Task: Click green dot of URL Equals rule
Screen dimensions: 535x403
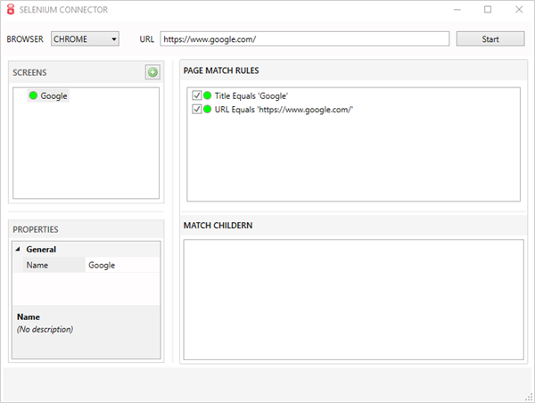Action: (x=207, y=109)
